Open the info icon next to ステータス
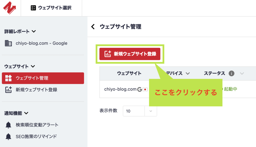 point(231,73)
